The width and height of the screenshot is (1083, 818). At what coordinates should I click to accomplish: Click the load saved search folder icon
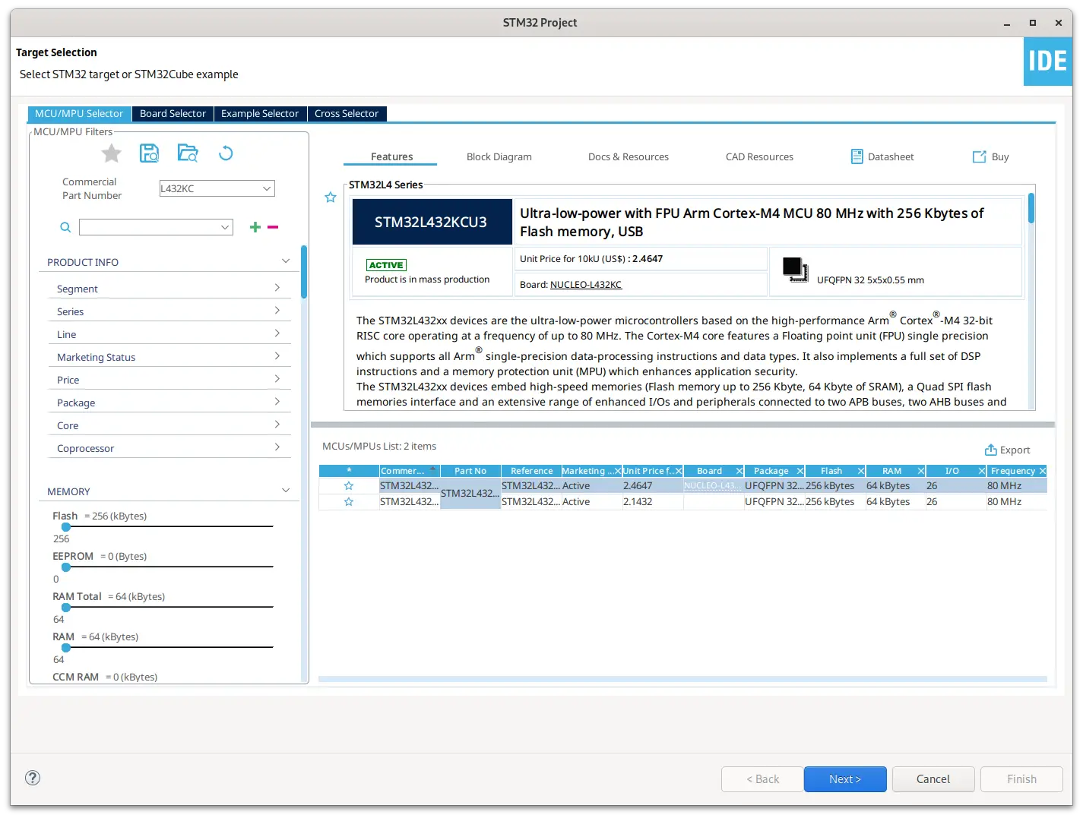point(188,153)
